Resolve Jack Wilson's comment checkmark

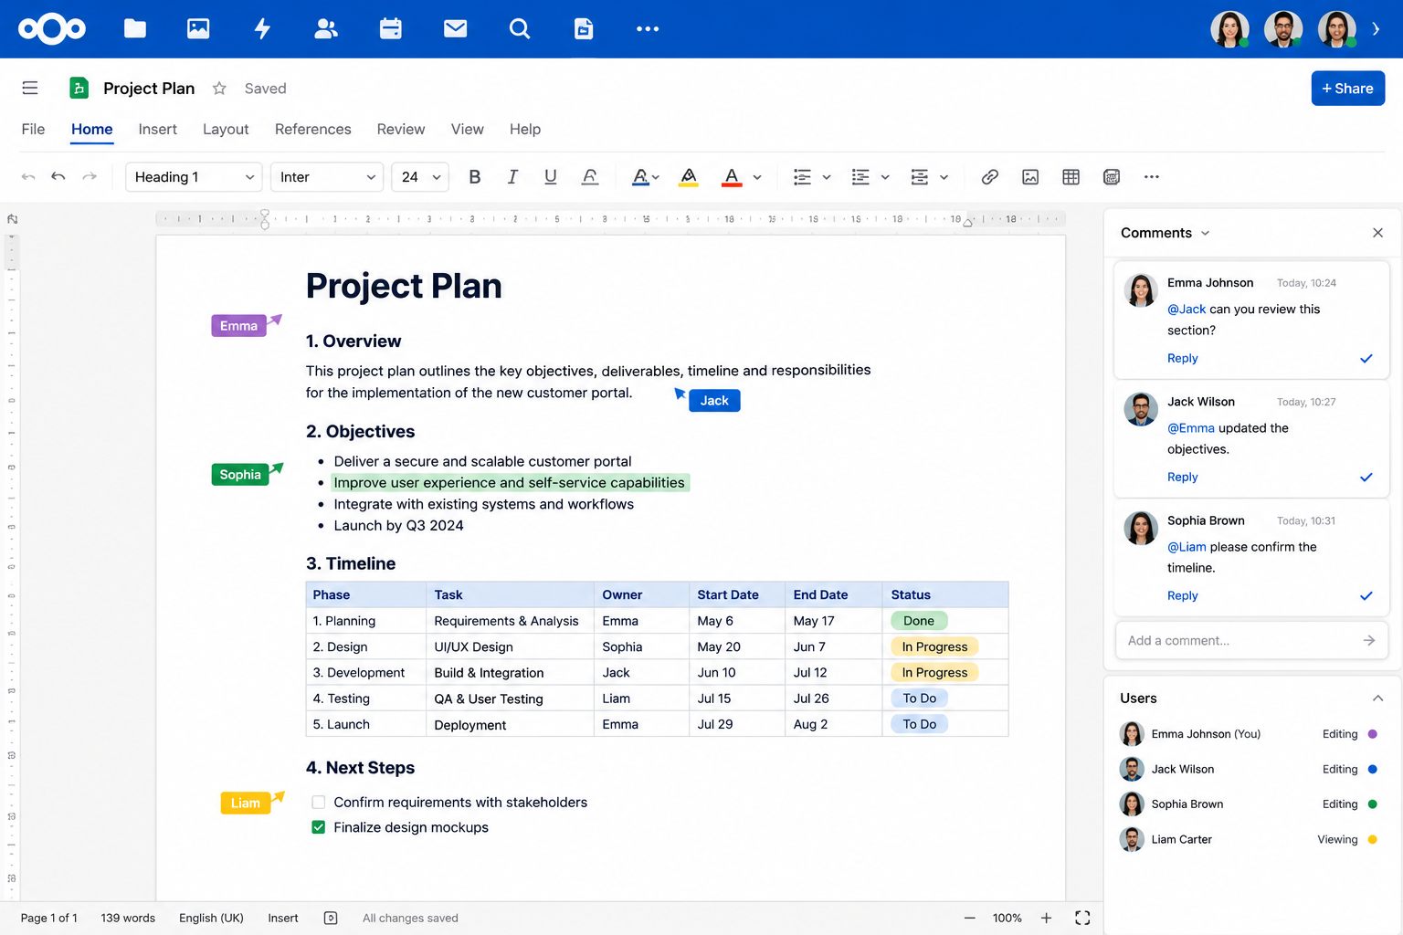tap(1366, 477)
